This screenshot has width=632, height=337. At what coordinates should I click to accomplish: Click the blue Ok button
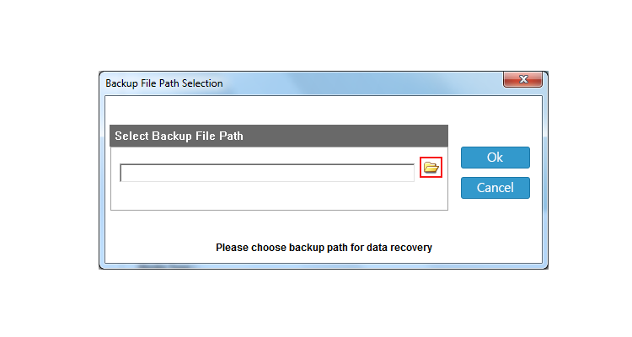(x=495, y=158)
